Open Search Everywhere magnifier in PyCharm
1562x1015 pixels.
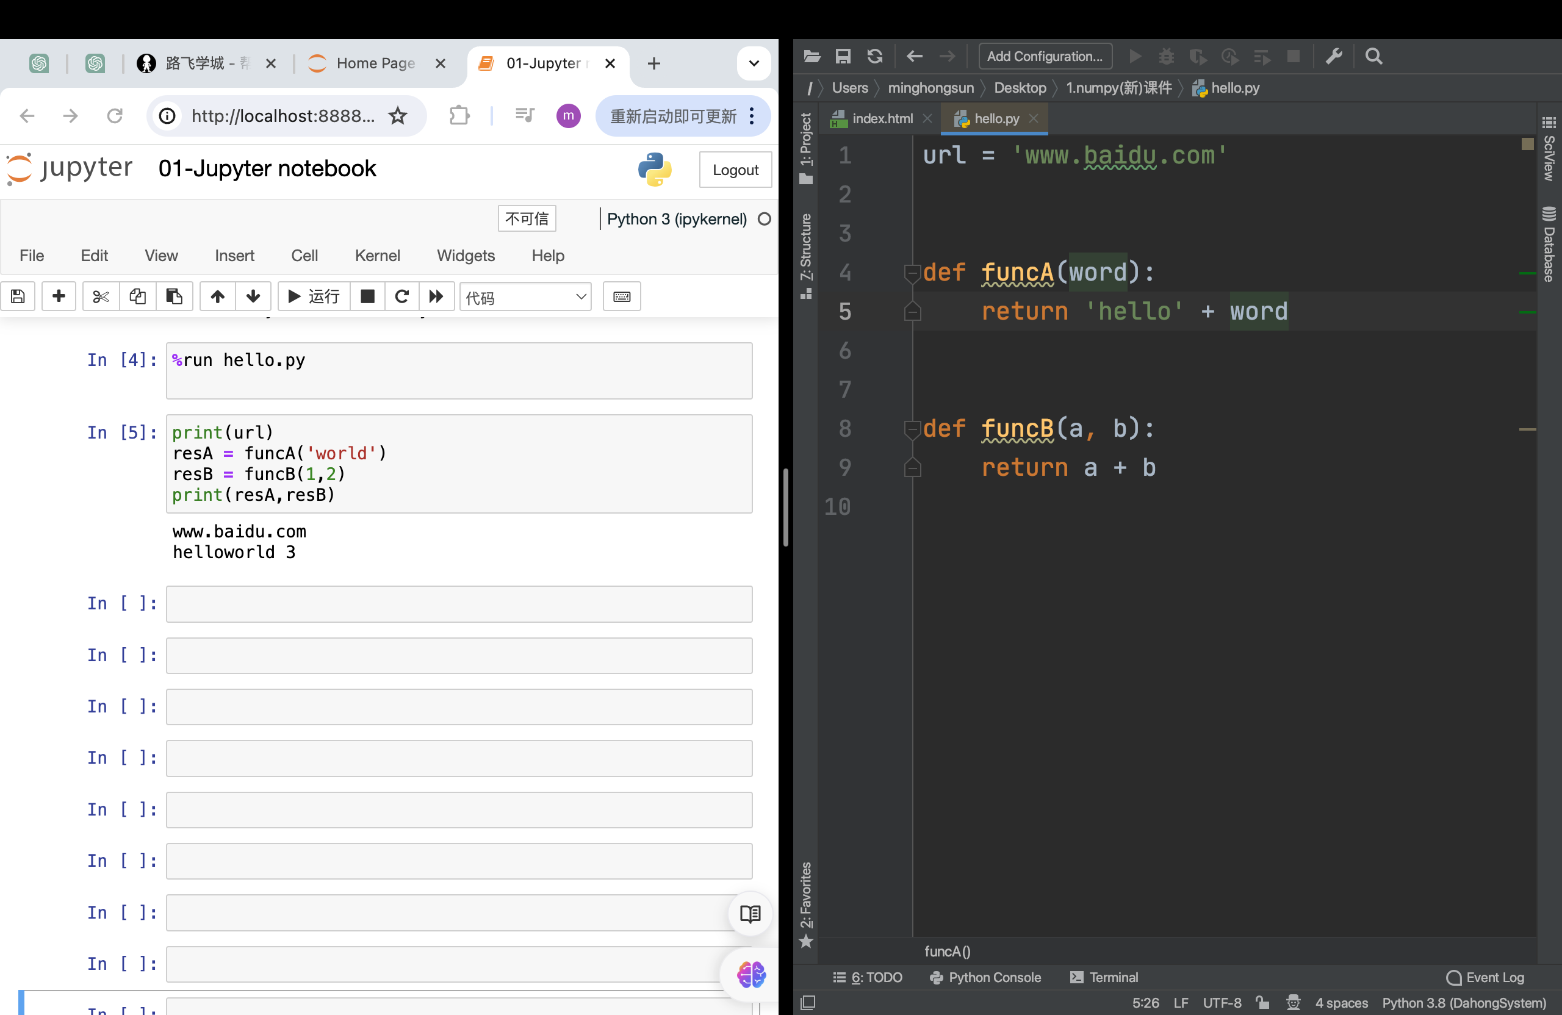point(1373,57)
